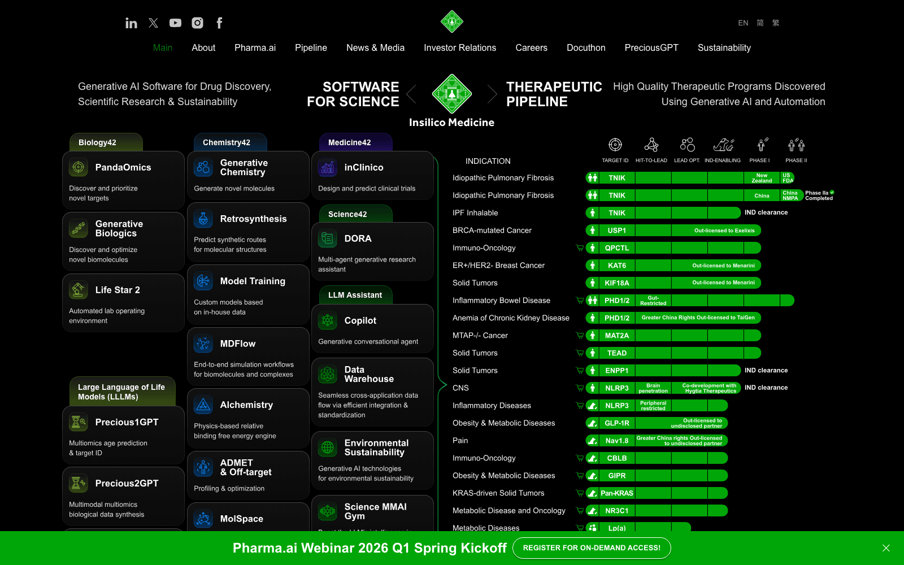The height and width of the screenshot is (565, 904).
Task: Click the Environmental Sustainability globe icon
Action: 328,447
